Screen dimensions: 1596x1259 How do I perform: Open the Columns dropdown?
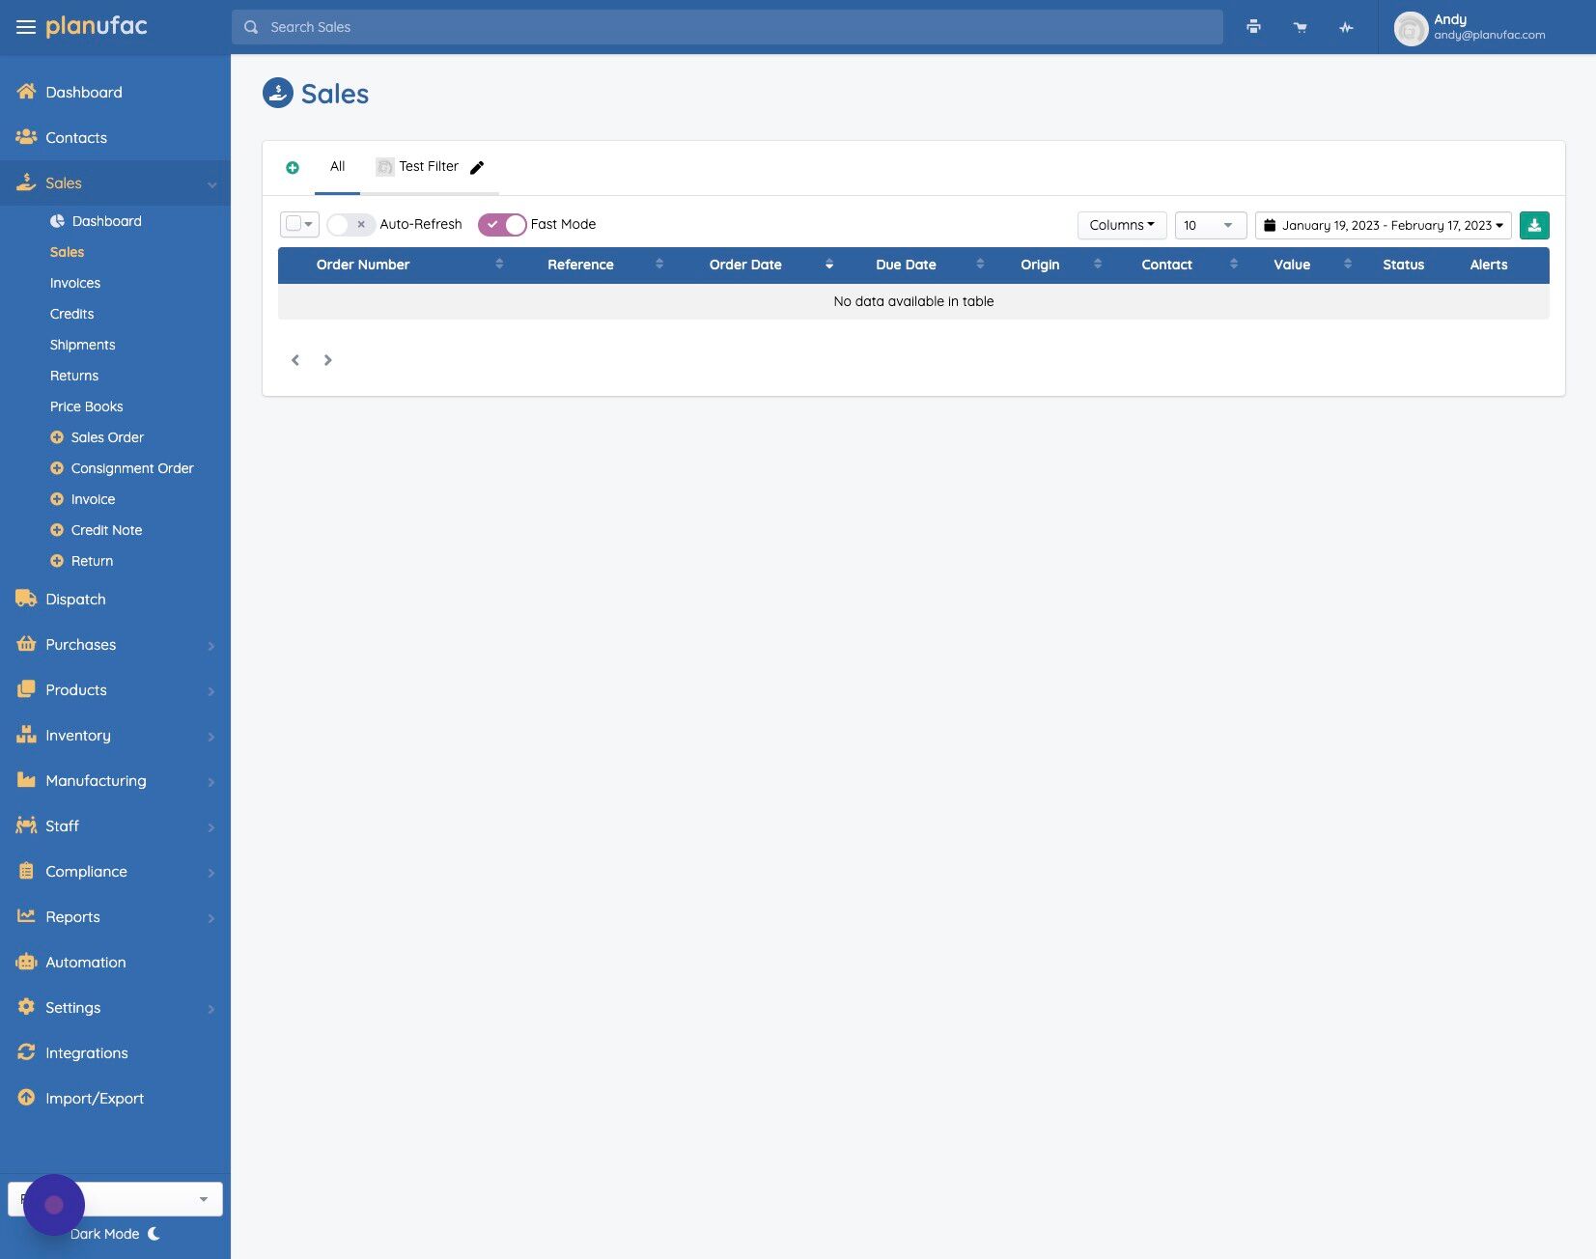1122,225
